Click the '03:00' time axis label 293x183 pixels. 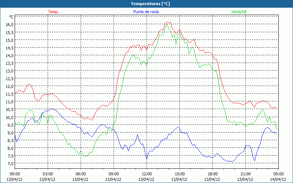[x=48, y=174]
